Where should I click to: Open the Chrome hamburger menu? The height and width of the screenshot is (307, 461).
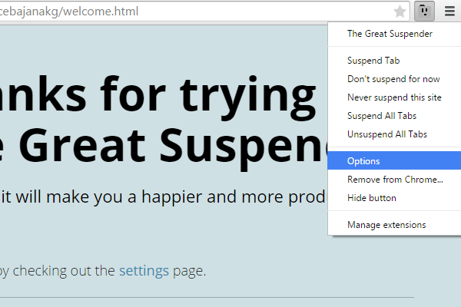(449, 12)
